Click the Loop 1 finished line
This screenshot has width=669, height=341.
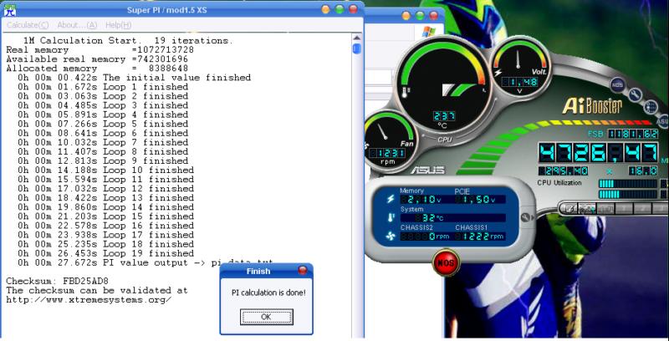103,87
